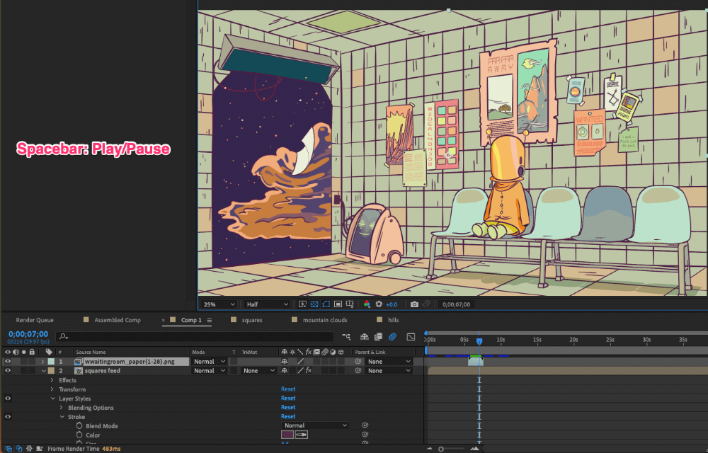
Task: Toggle preserve transparency box for wwaitingroom_paper layer
Action: tap(234, 362)
